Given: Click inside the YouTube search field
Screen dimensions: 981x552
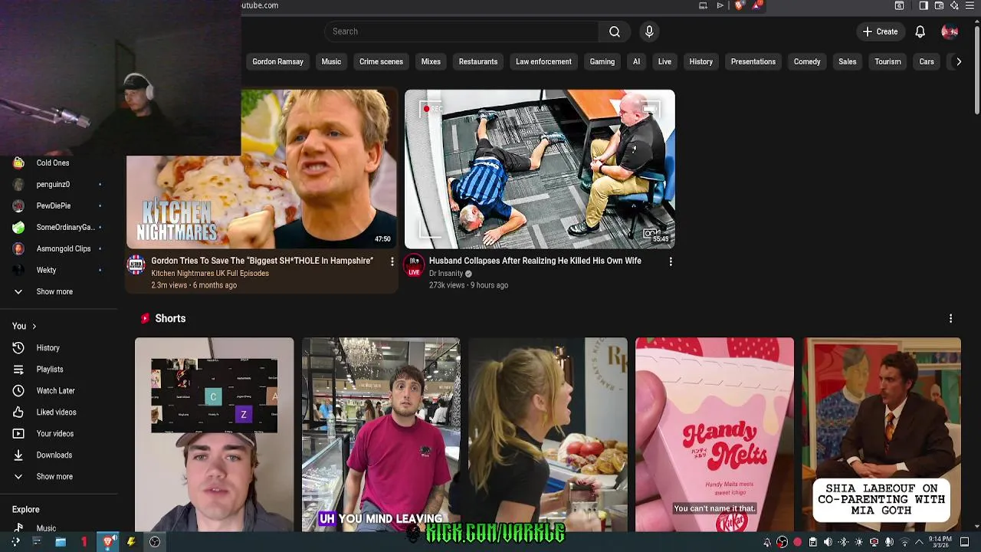Looking at the screenshot, I should (x=461, y=31).
